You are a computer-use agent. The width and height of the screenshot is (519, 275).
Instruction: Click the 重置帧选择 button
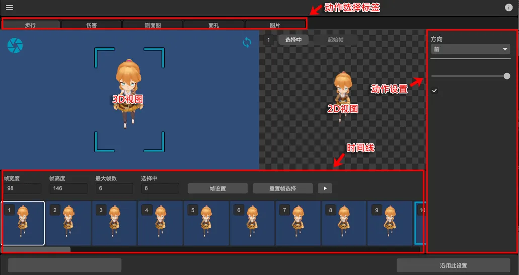(283, 188)
